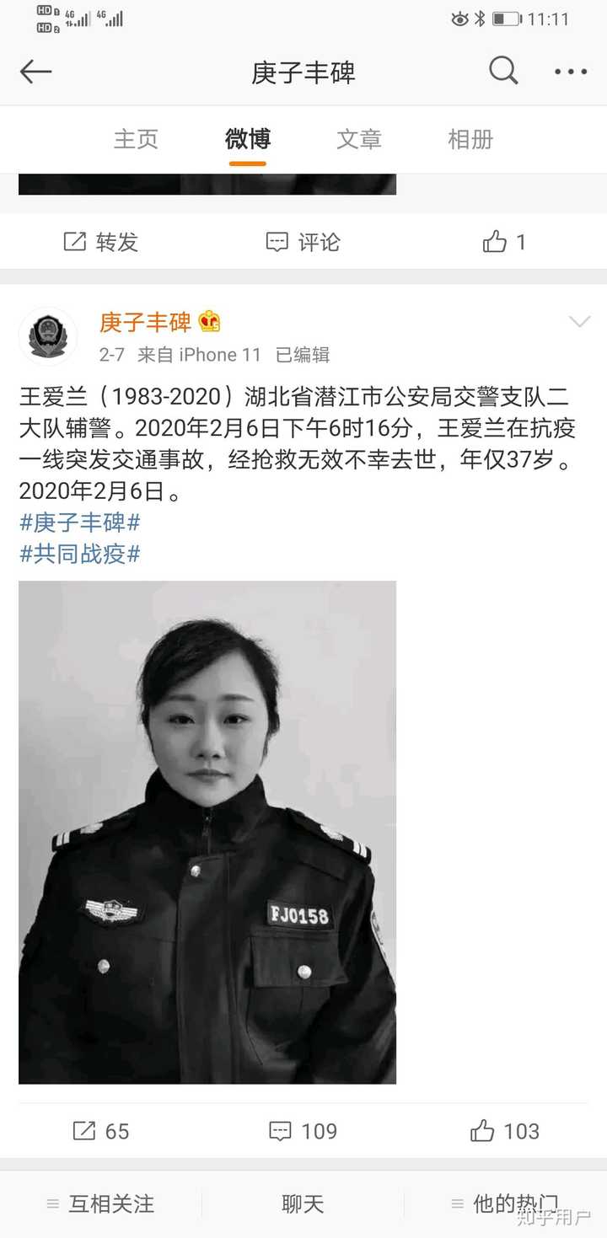This screenshot has width=607, height=1238.
Task: Tap the back arrow icon
Action: tap(35, 72)
